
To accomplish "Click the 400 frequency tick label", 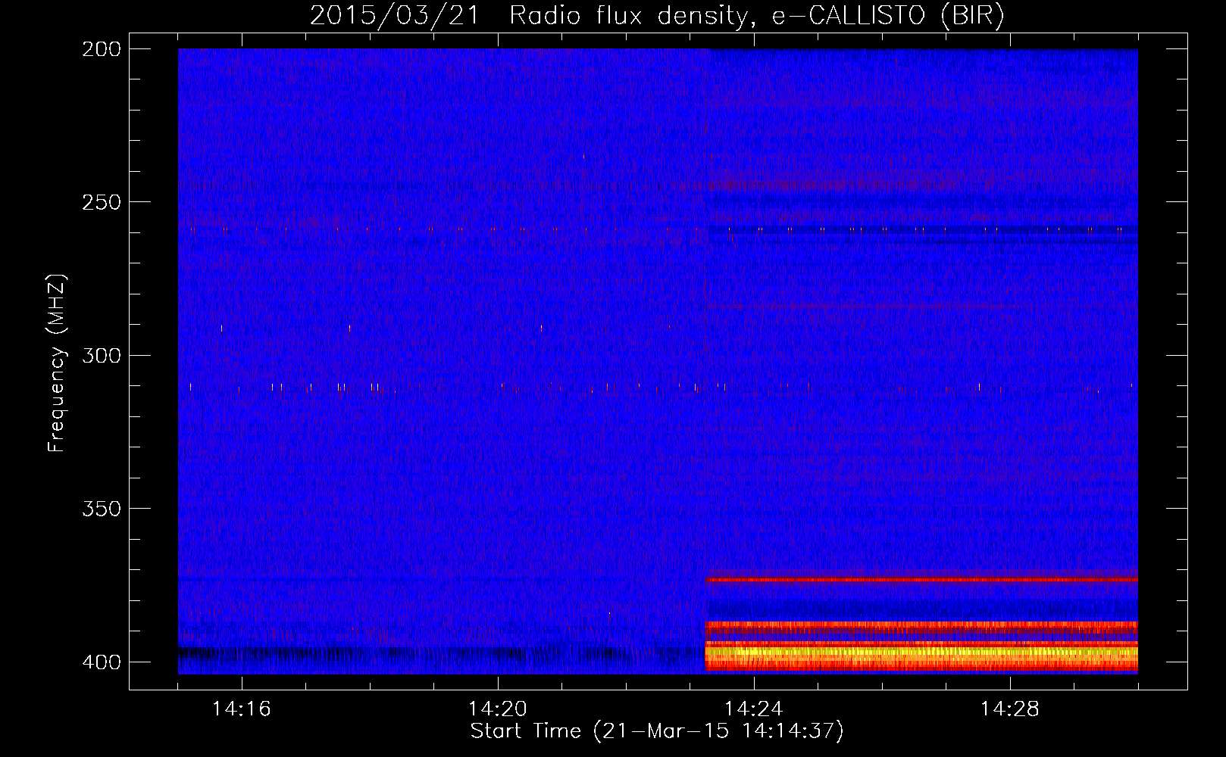I will coord(101,662).
